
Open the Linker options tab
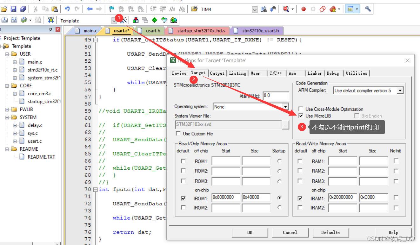[x=315, y=73]
